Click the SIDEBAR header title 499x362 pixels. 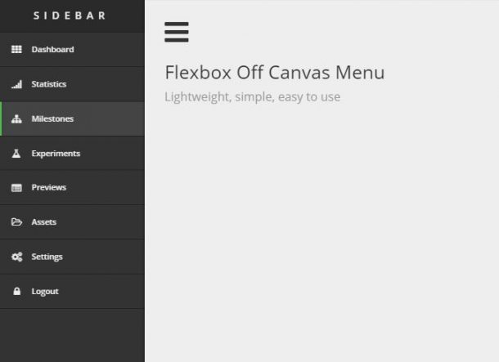point(70,16)
